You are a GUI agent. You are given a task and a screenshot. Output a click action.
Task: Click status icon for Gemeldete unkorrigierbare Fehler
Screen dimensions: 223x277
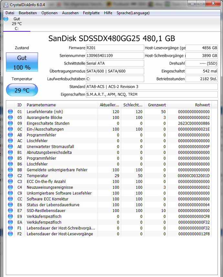coord(10,170)
